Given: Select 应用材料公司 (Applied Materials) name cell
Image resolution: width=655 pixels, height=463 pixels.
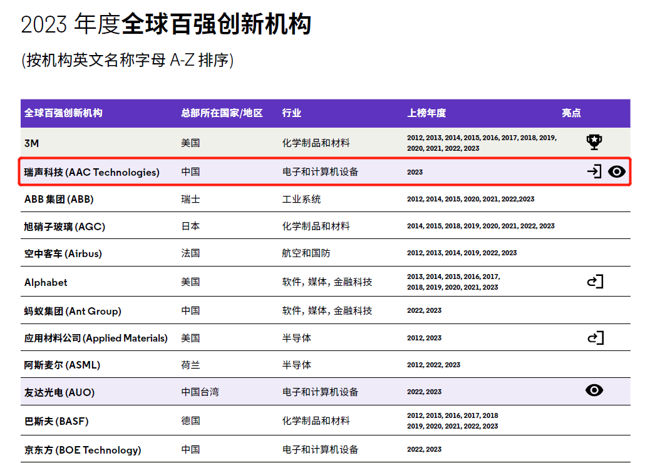Looking at the screenshot, I should (96, 338).
